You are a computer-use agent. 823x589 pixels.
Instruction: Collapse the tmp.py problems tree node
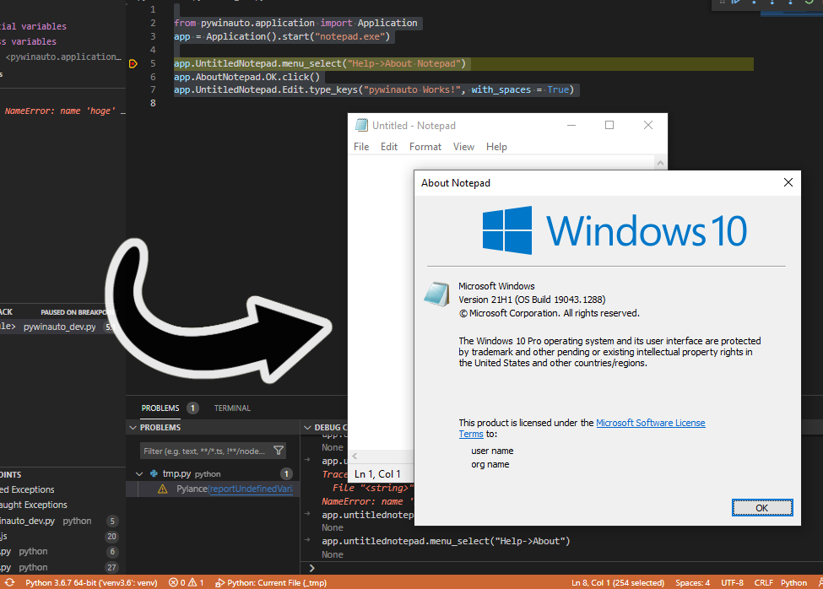140,474
